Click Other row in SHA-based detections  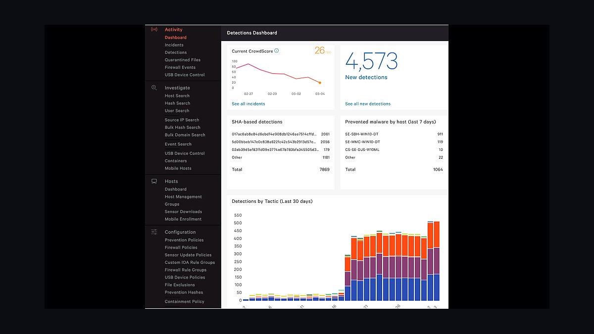281,157
